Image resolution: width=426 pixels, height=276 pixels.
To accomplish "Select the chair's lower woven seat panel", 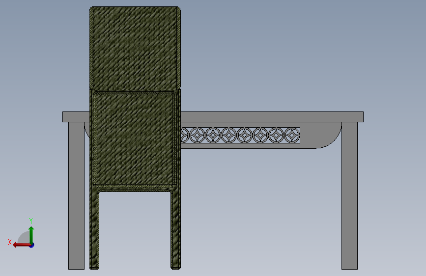I will [x=135, y=139].
